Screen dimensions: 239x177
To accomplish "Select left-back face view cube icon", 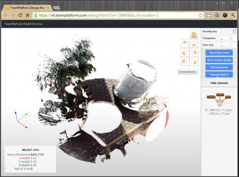I will (x=185, y=62).
